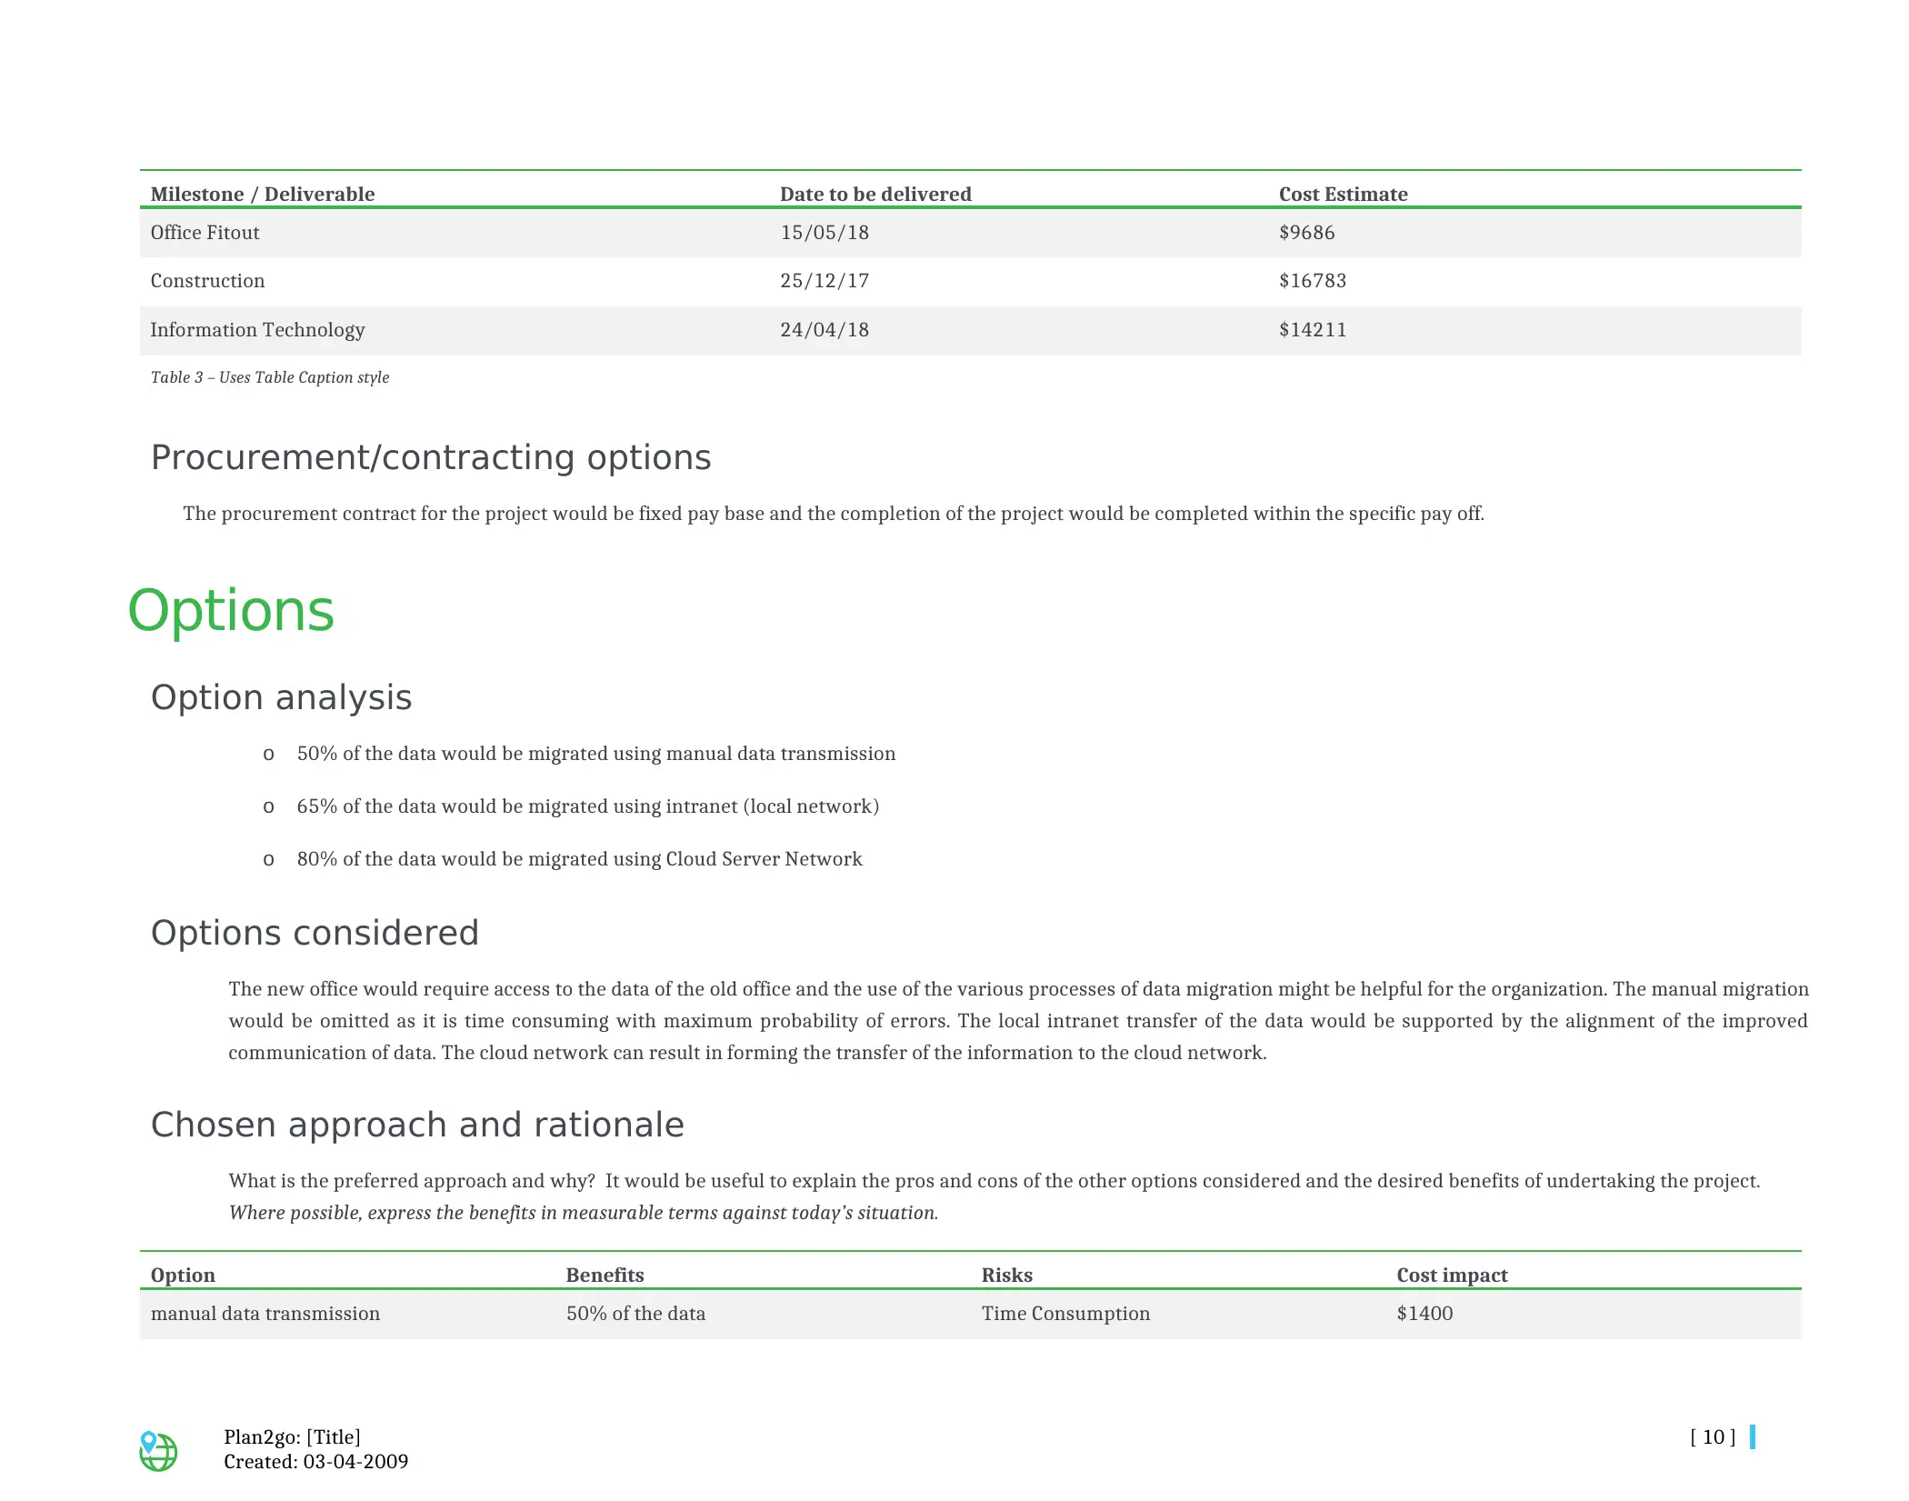
Task: Select the 'Option' column header
Action: (x=183, y=1276)
